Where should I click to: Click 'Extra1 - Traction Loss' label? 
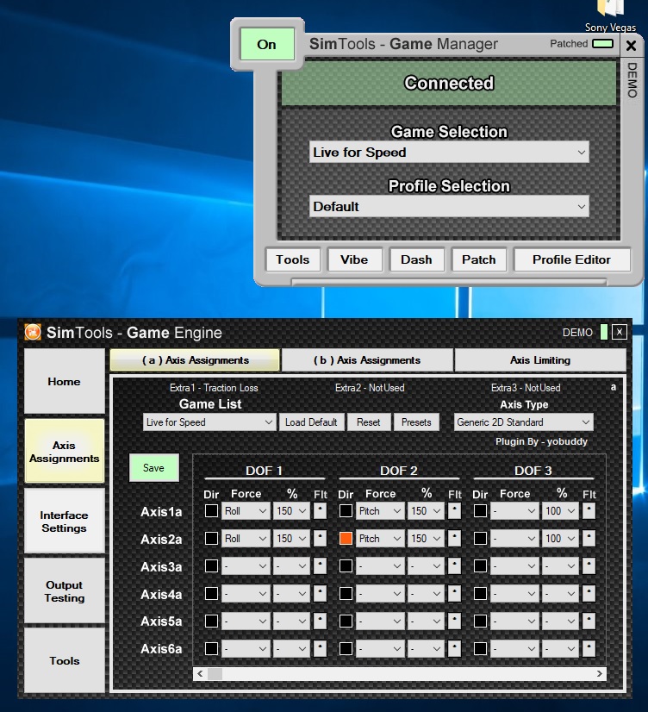pyautogui.click(x=214, y=388)
